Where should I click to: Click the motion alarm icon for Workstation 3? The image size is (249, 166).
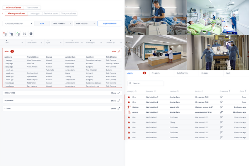pyautogui.click(x=129, y=107)
